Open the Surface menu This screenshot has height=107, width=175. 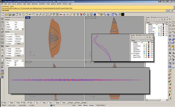click(20, 4)
